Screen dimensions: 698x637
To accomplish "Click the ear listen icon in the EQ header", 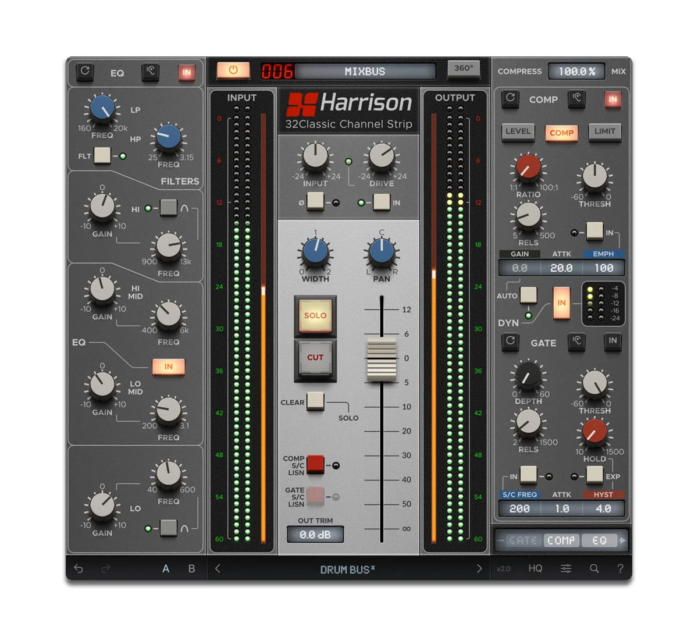I will click(150, 71).
